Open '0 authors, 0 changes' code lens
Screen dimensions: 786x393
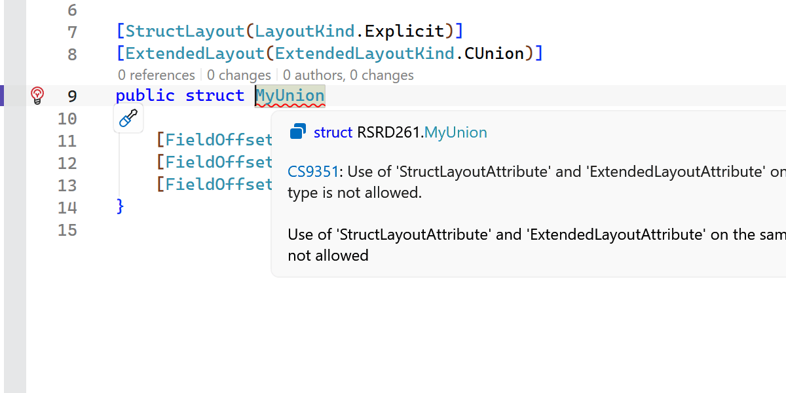tap(348, 75)
